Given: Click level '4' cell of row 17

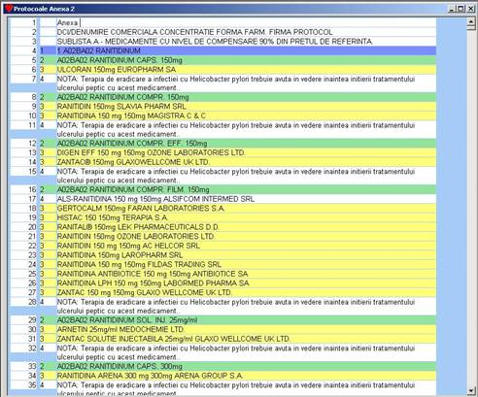Looking at the screenshot, I should point(48,199).
